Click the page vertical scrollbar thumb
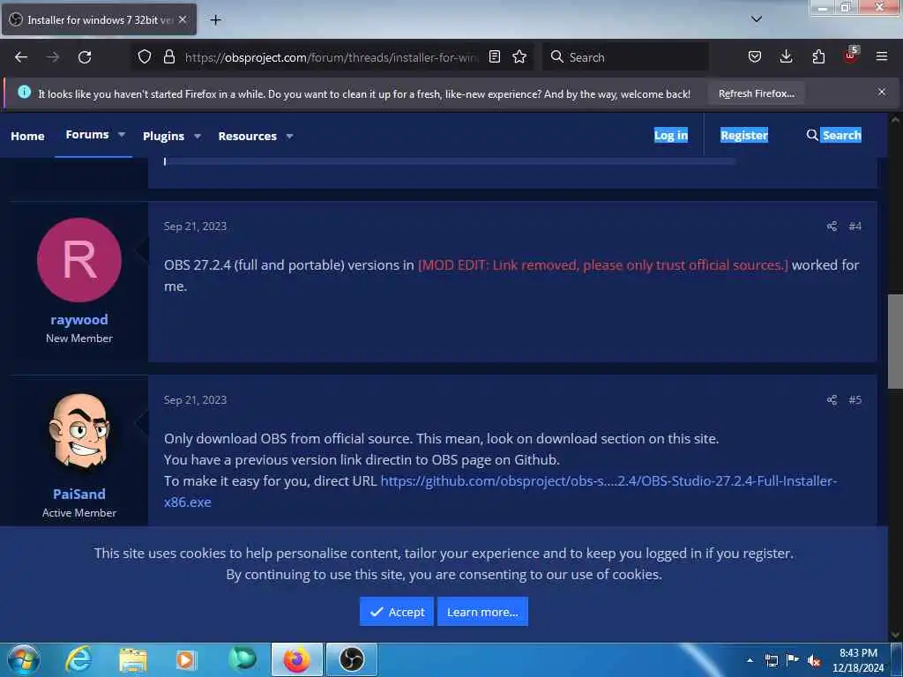The height and width of the screenshot is (677, 903). click(x=895, y=341)
